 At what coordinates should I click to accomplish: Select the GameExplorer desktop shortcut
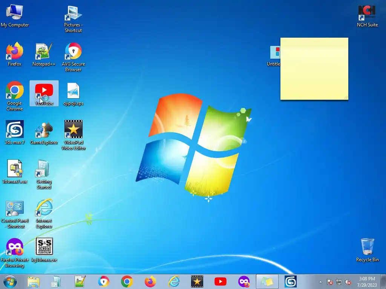44,132
